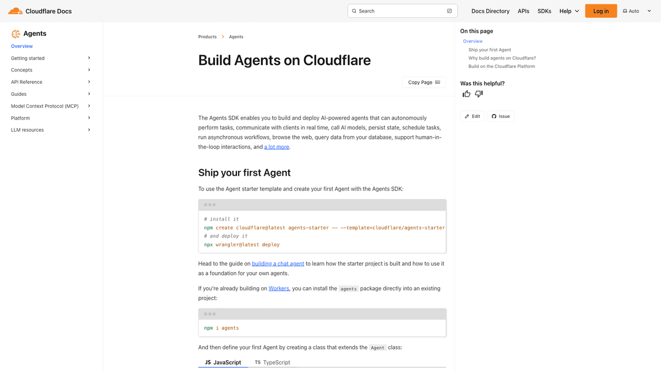Click the 'Build Agents on Cloudflare' title

point(284,60)
